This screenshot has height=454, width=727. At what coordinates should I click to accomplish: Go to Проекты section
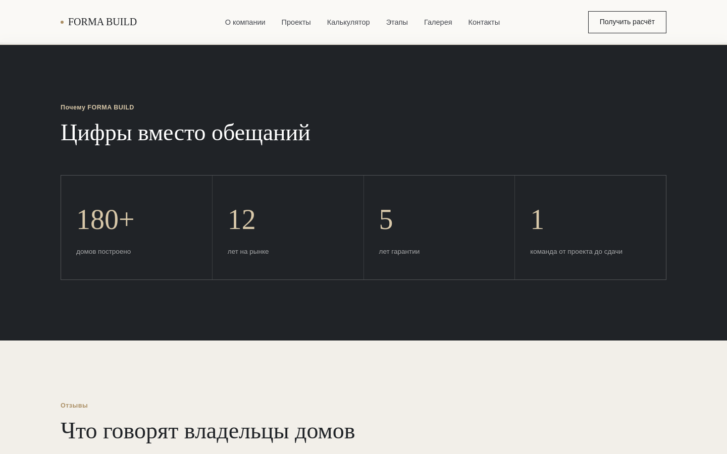coord(296,22)
